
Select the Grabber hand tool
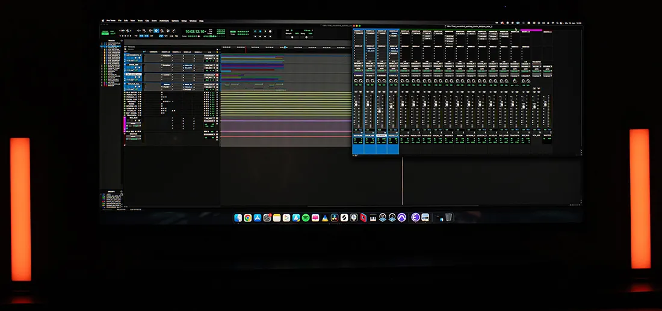tap(162, 31)
